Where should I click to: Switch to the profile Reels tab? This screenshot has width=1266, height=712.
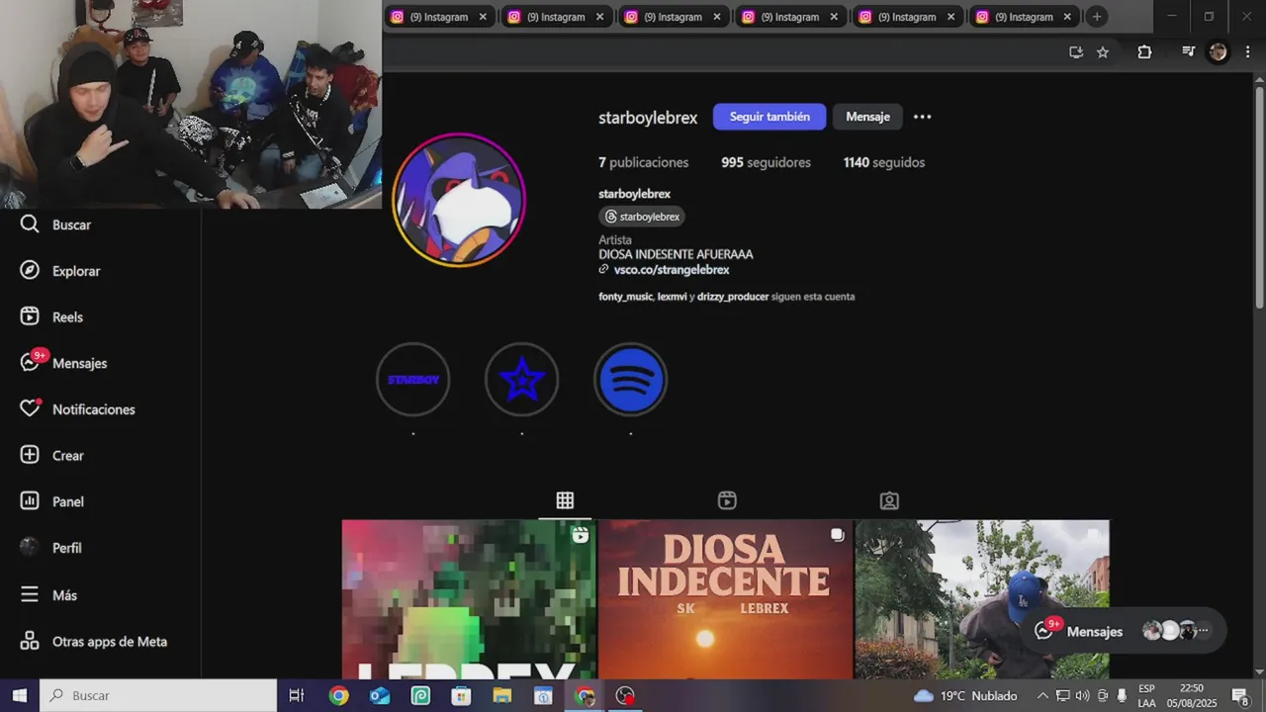point(727,500)
